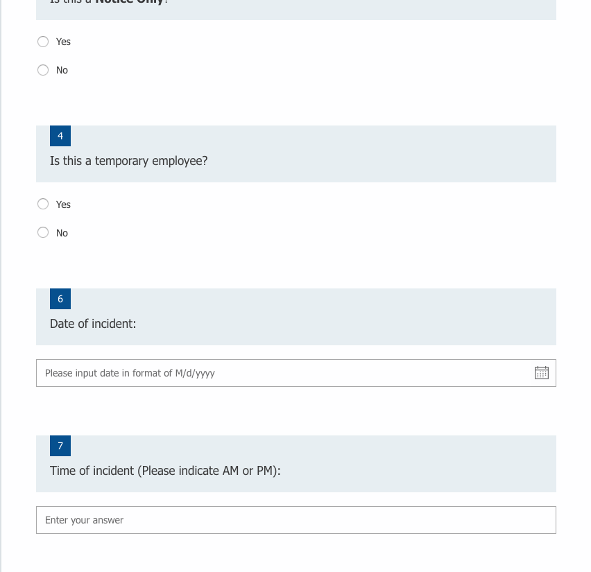This screenshot has height=572, width=591.
Task: Click the Time of incident question banner area
Action: pos(296,463)
